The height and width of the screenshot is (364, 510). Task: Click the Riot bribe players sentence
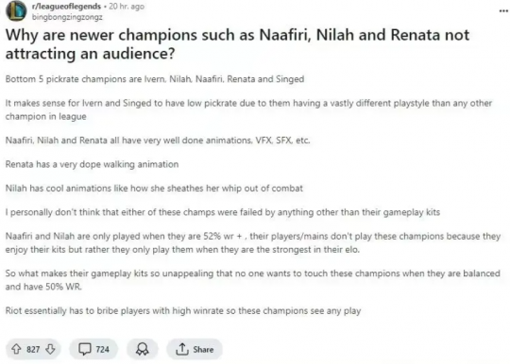click(183, 311)
